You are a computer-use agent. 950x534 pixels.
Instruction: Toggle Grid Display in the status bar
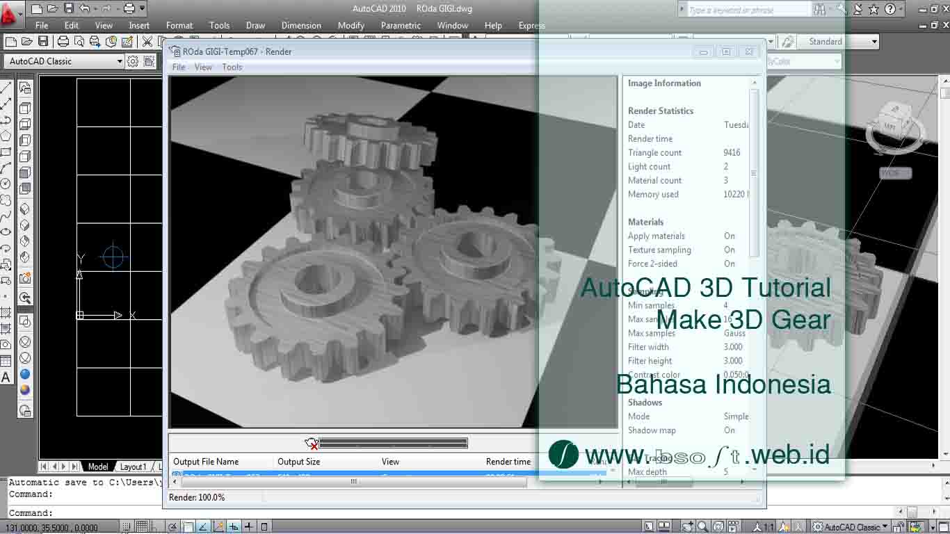click(x=142, y=527)
